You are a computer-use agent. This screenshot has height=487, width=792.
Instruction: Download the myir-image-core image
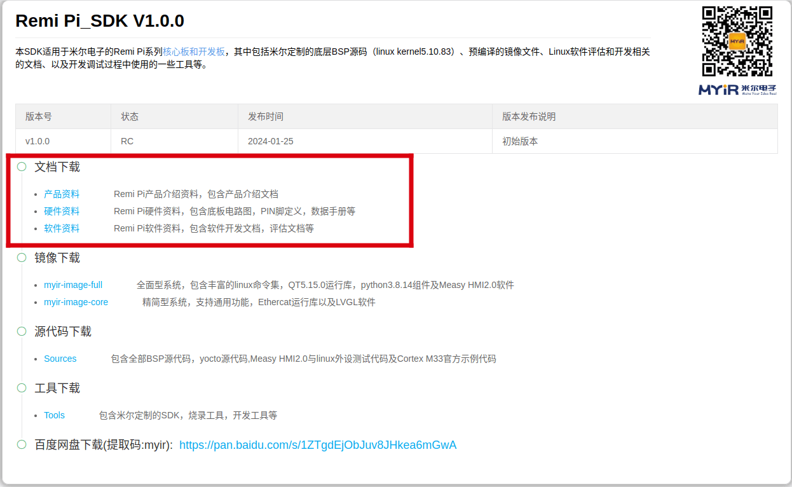tap(76, 302)
